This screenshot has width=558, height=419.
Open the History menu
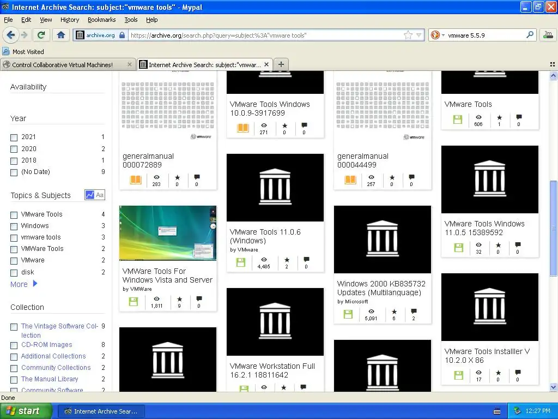(x=70, y=20)
